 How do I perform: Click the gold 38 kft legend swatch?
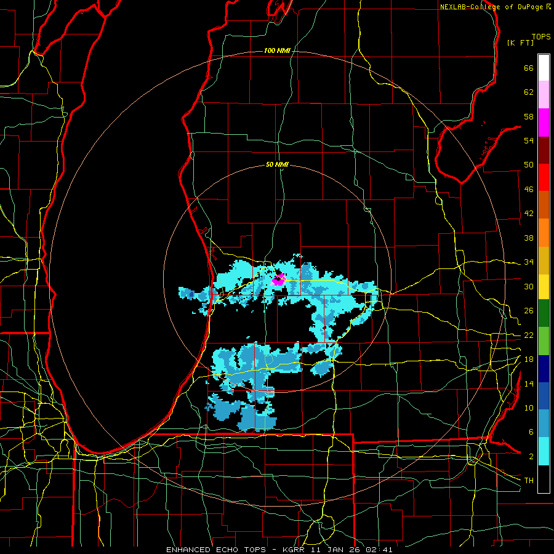[544, 260]
